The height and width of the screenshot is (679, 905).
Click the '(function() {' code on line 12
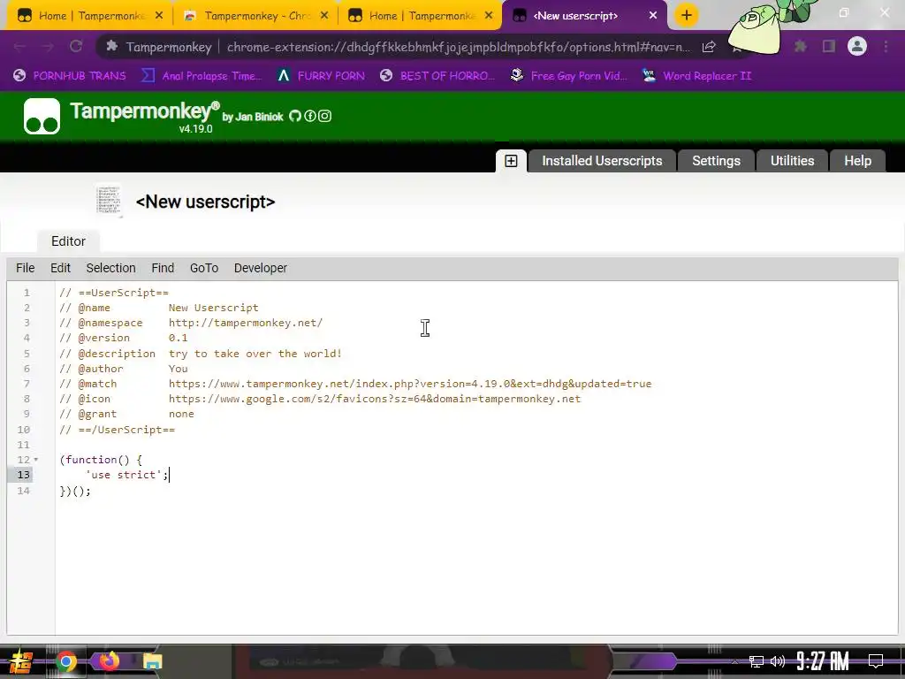click(101, 460)
